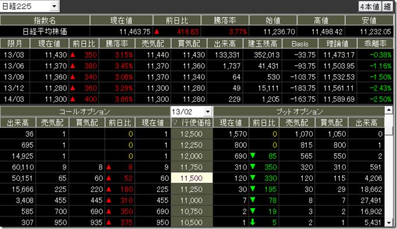The width and height of the screenshot is (397, 229).
Task: Click the red up arrow beside 416.83
Action: 157,31
